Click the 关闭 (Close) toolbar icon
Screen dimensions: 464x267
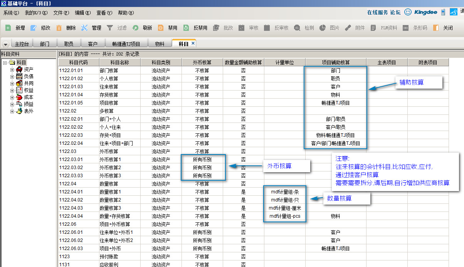point(436,28)
